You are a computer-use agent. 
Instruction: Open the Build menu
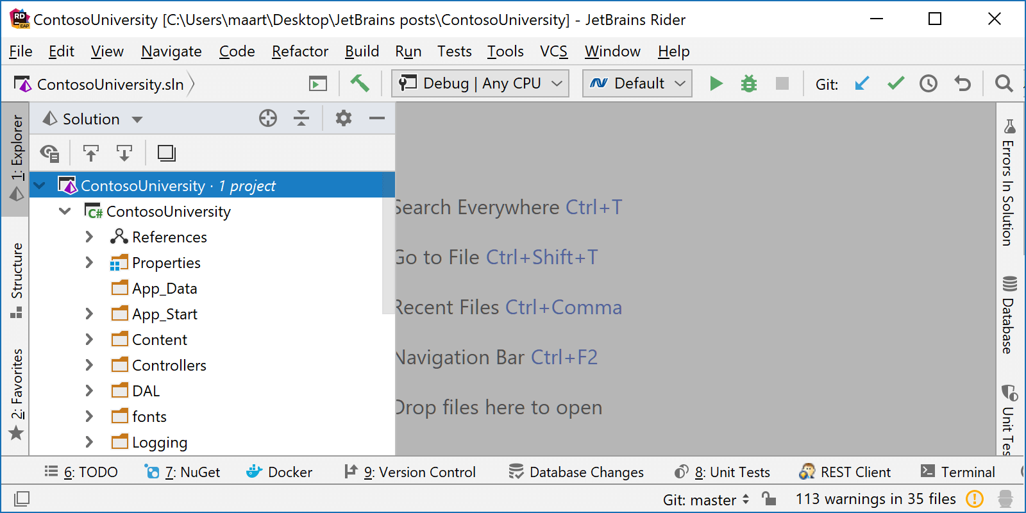tap(362, 51)
